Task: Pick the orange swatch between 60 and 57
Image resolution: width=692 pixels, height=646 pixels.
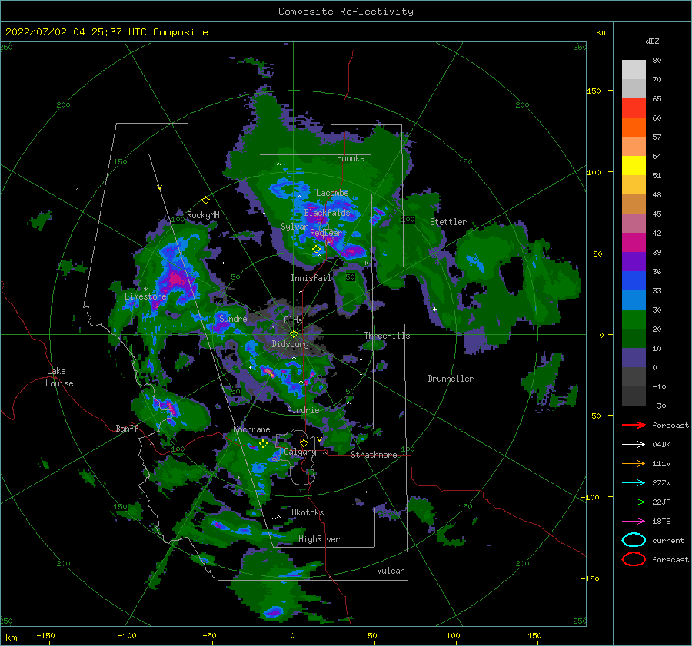Action: point(634,128)
